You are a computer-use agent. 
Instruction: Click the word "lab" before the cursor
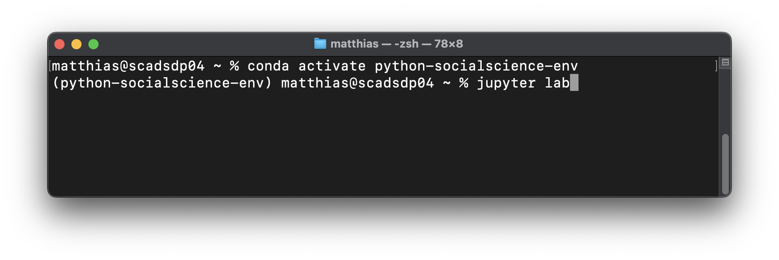click(x=557, y=82)
